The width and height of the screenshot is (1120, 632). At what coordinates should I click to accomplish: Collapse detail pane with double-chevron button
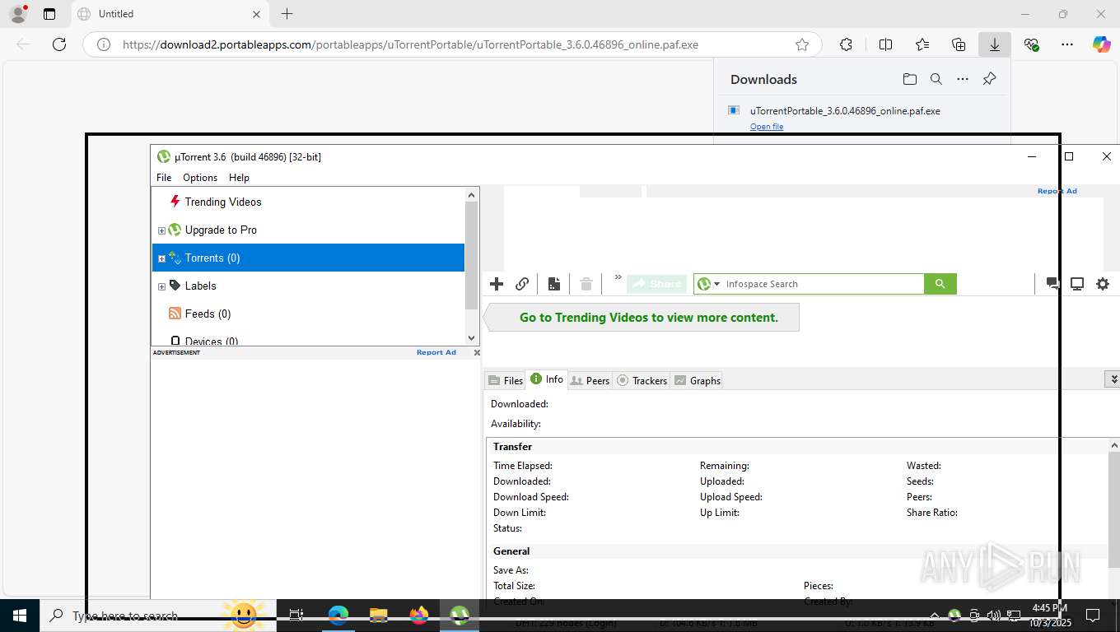click(1113, 379)
